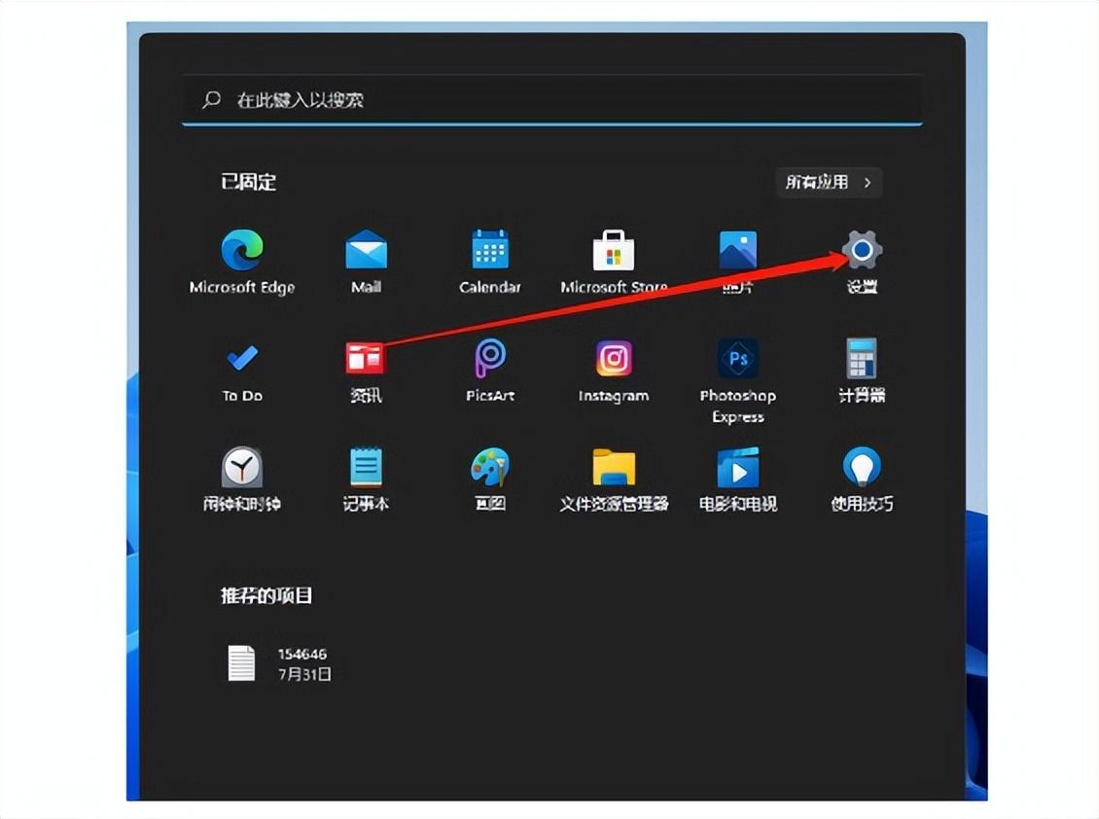Click 所有应用 to view all apps
This screenshot has width=1099, height=819.
pos(829,182)
